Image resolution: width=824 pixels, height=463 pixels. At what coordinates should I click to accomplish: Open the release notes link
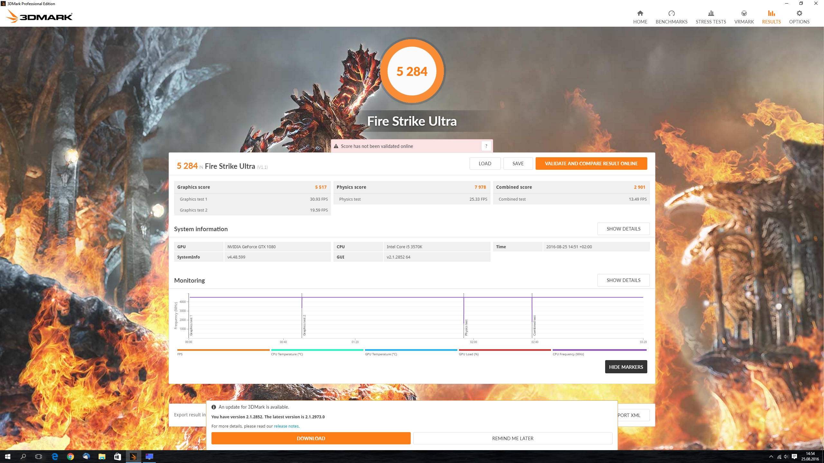click(286, 426)
